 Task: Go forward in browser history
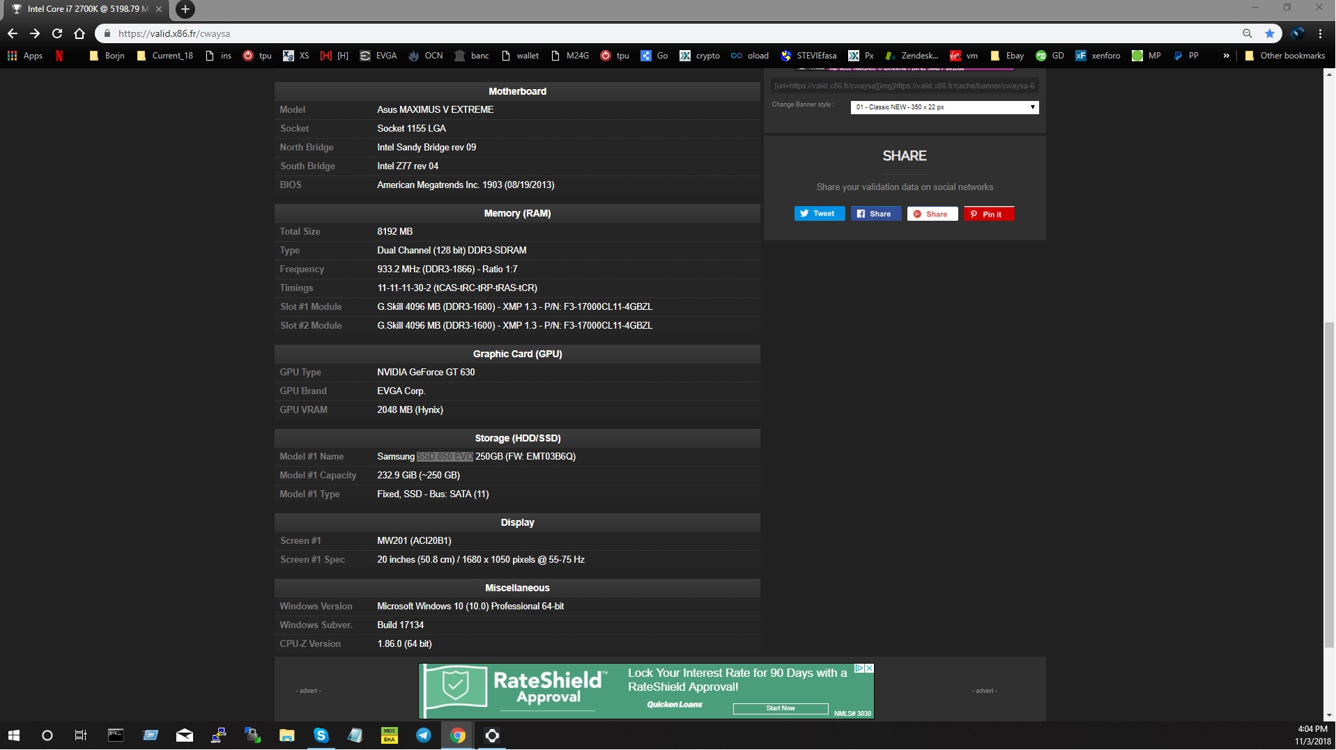pyautogui.click(x=34, y=33)
